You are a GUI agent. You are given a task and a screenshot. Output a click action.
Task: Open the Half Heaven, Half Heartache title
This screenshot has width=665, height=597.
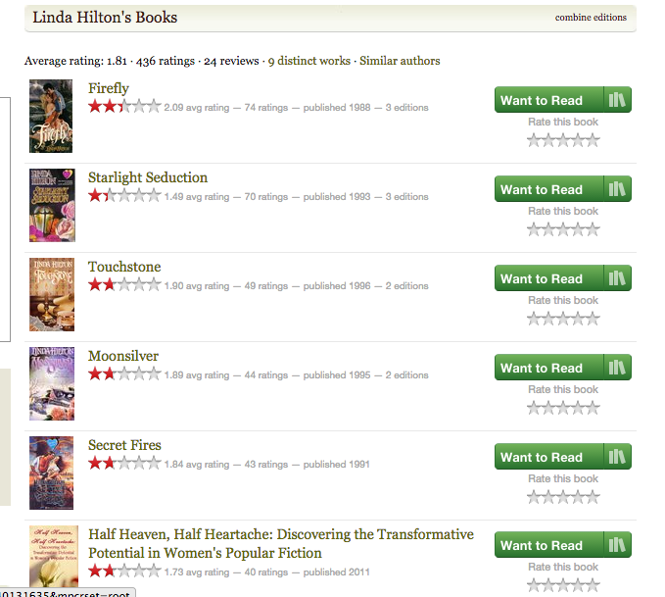tap(281, 543)
